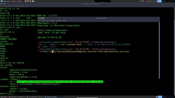Click the brown round launcher icon next to Firefox
Image resolution: width=175 pixels, height=98 pixels.
tap(28, 1)
